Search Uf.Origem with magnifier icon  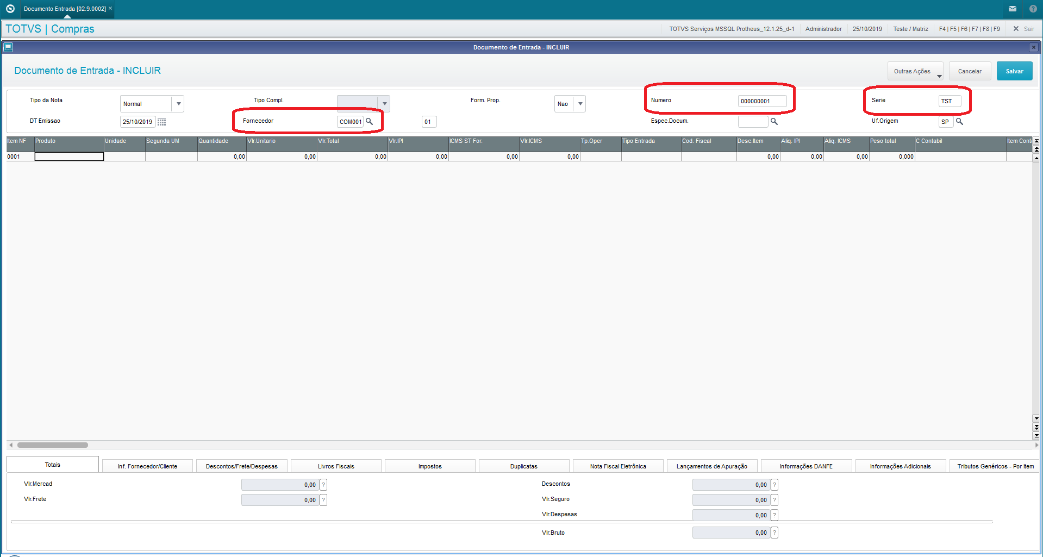tap(960, 122)
